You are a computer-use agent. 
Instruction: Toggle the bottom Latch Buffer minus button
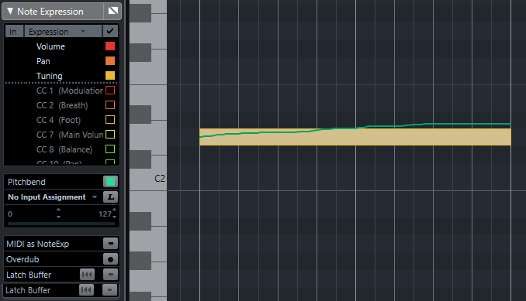pos(109,290)
